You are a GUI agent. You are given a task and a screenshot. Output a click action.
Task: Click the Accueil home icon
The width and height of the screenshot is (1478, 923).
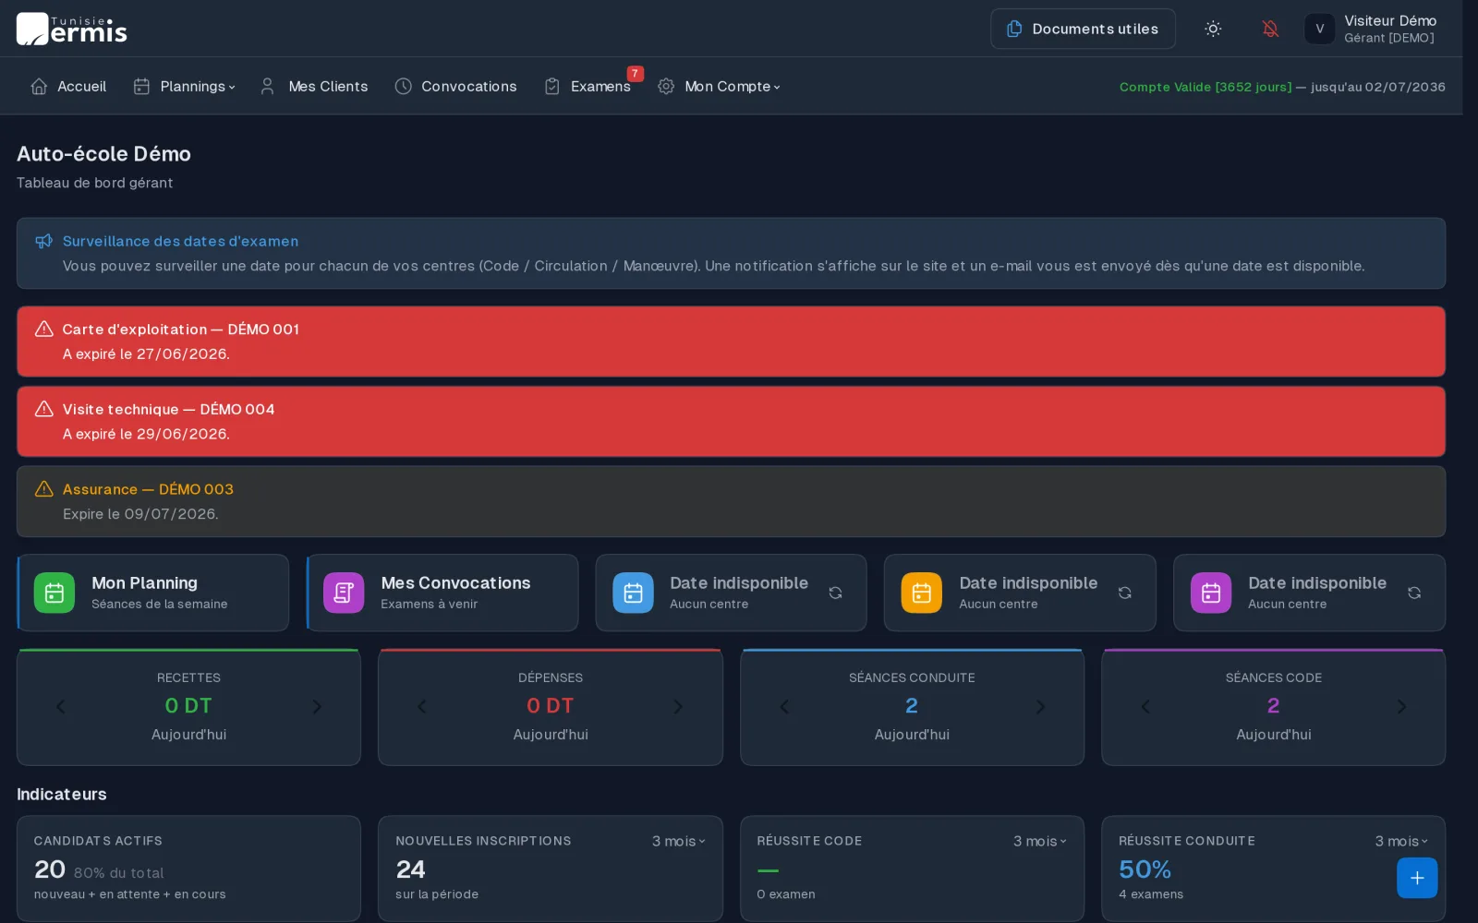[x=39, y=86]
